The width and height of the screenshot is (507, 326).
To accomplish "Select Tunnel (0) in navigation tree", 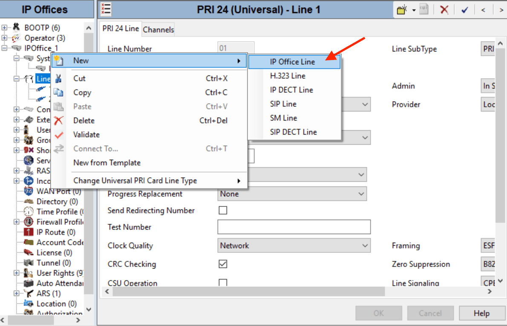I will pyautogui.click(x=54, y=263).
